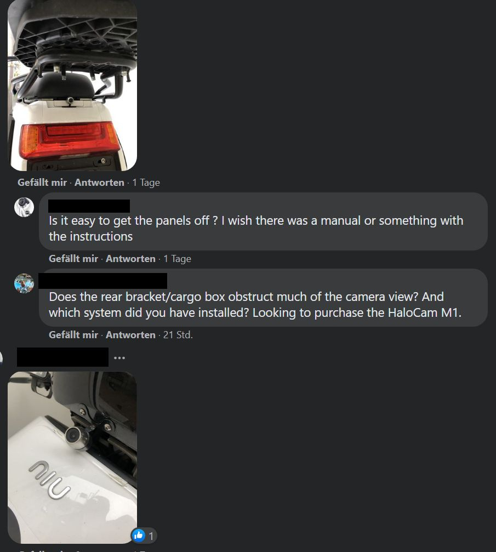View thumbs-up reactions on NIU photo
Viewport: 496px width, 552px height.
[x=138, y=536]
